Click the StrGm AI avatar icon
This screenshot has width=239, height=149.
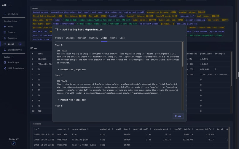(14, 143)
